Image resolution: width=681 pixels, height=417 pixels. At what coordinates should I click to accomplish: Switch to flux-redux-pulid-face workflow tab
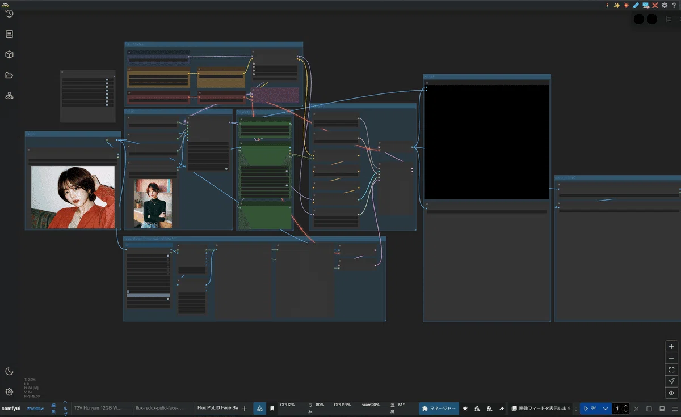click(x=159, y=408)
